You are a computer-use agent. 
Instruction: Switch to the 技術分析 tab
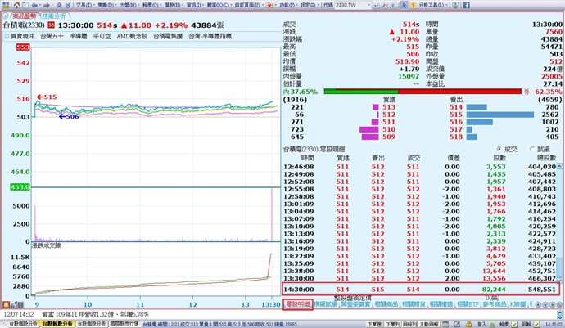(x=54, y=16)
